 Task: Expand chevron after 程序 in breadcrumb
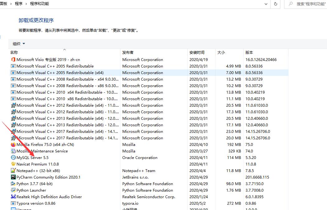pyautogui.click(x=26, y=4)
